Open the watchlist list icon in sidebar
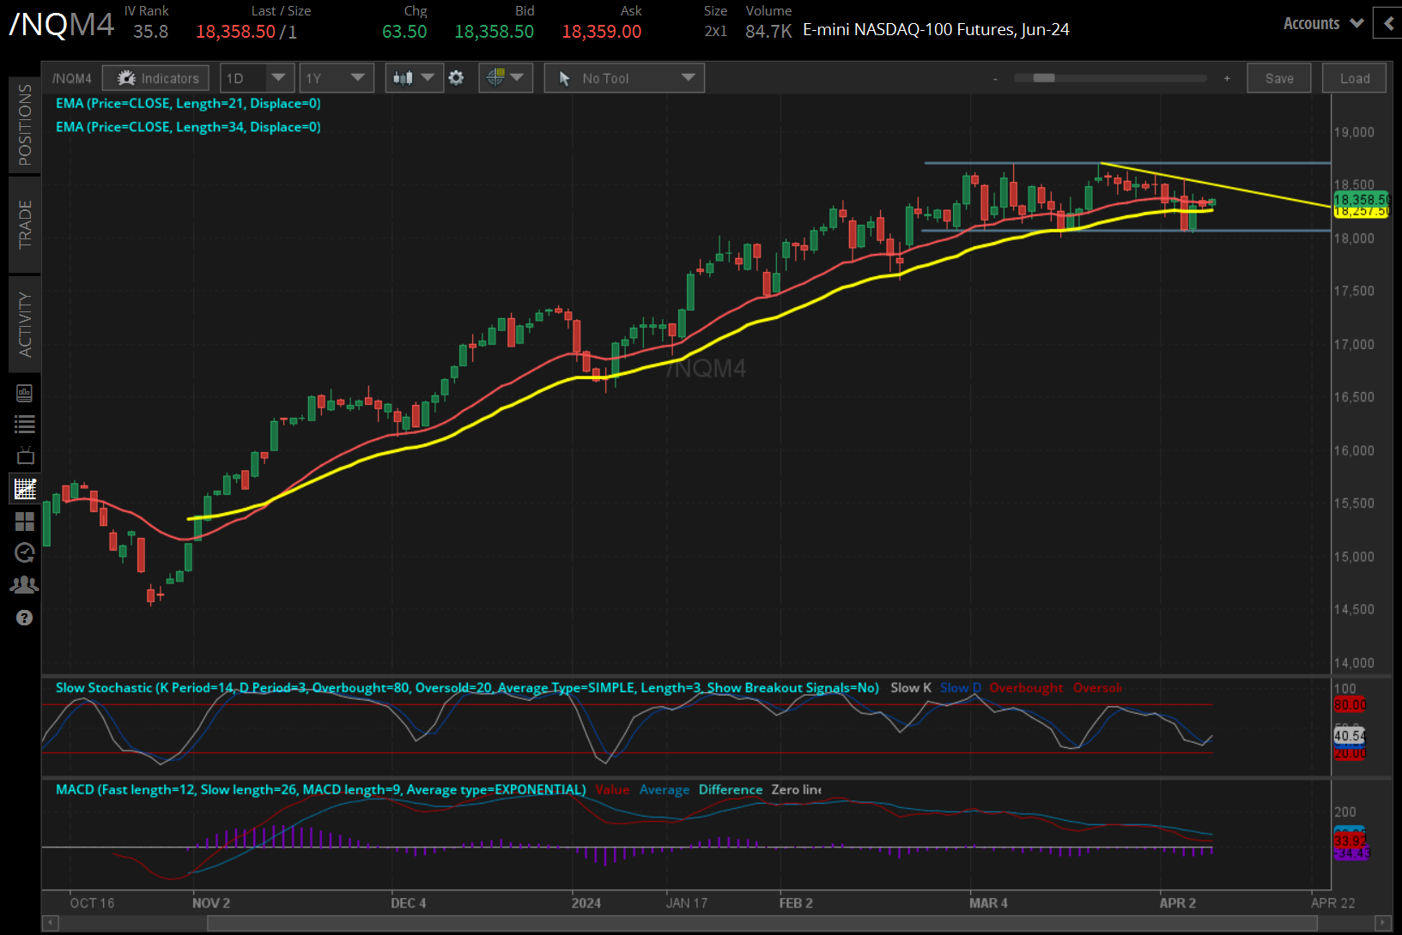The image size is (1402, 935). pyautogui.click(x=24, y=424)
